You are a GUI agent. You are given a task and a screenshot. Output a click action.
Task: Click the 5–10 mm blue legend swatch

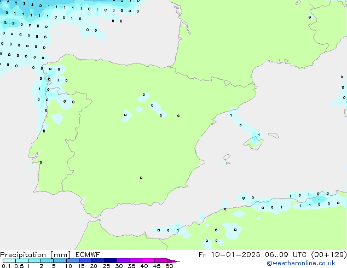pyautogui.click(x=60, y=261)
